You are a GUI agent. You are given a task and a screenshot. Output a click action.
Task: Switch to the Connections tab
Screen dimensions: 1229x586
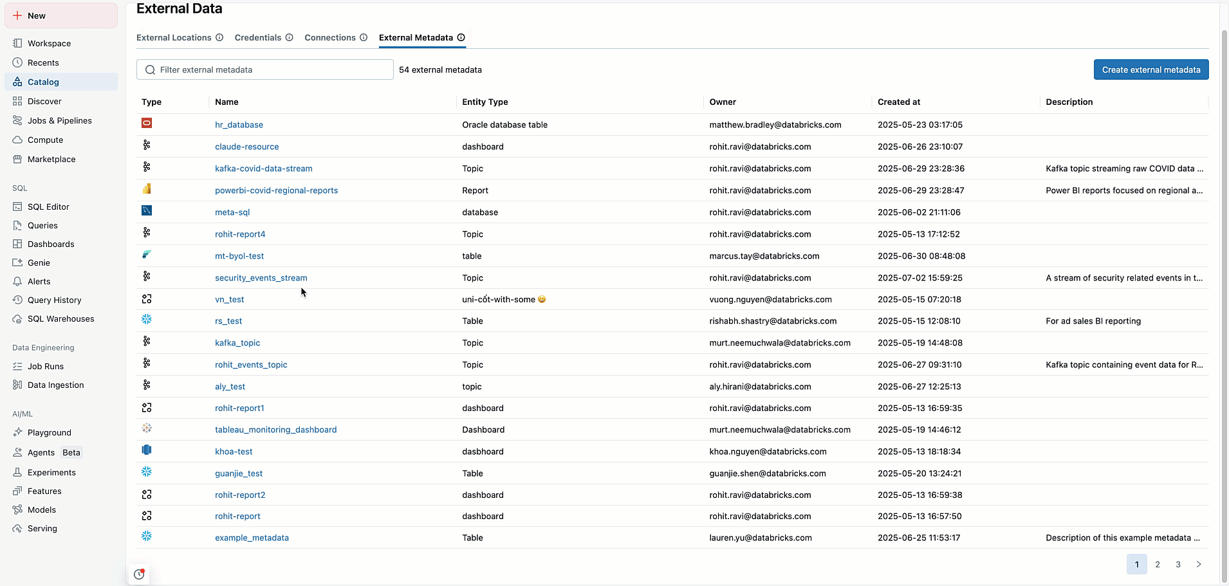click(x=330, y=37)
